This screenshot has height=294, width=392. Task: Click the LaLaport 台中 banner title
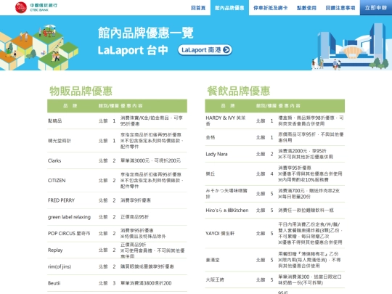(133, 50)
